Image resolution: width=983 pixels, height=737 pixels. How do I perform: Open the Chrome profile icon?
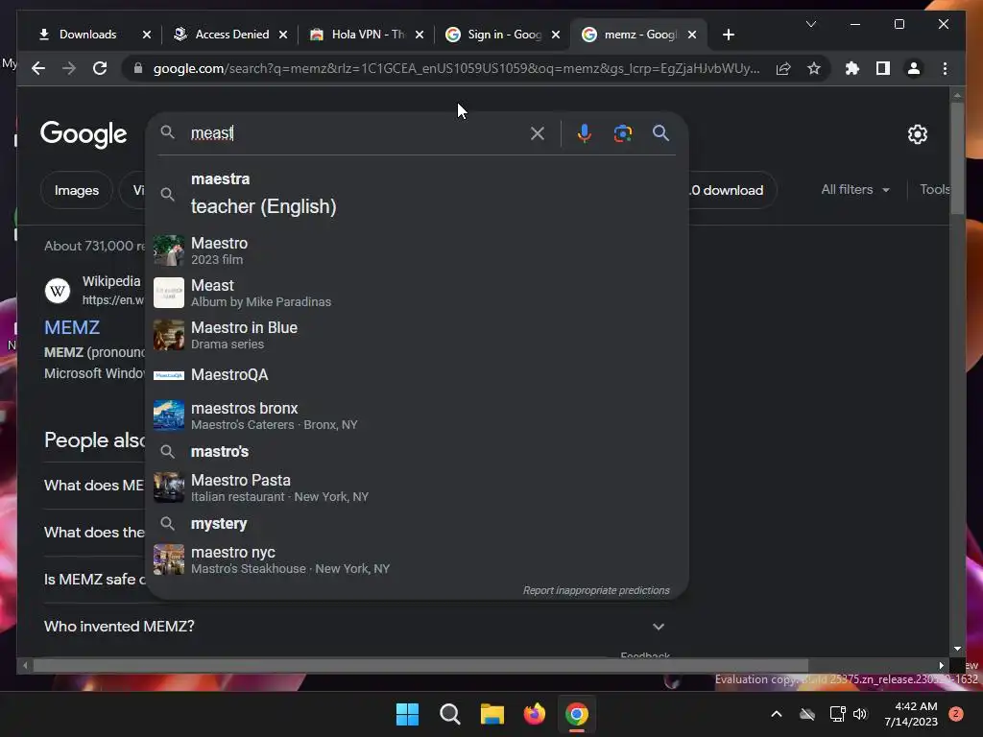coord(914,68)
